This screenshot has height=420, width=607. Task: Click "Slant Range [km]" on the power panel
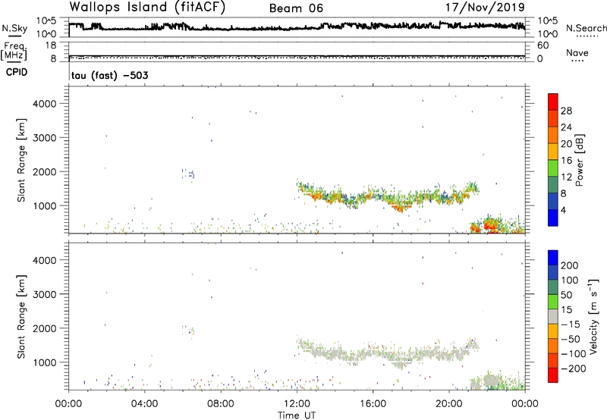(x=21, y=161)
